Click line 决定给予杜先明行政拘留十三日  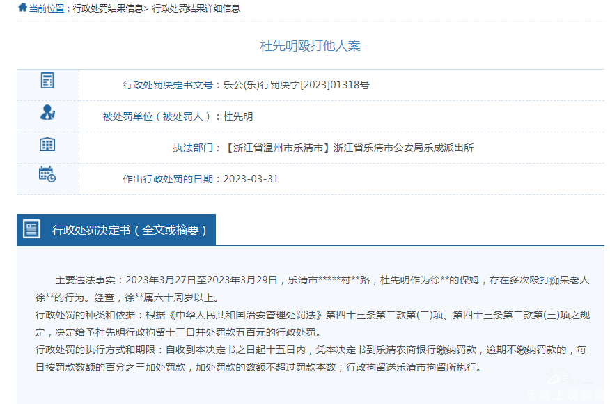click(x=180, y=332)
